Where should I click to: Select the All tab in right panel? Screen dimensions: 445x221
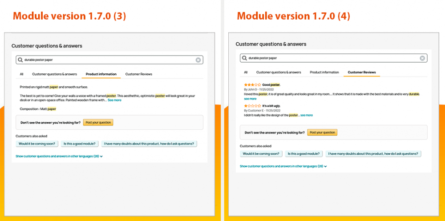click(x=246, y=72)
